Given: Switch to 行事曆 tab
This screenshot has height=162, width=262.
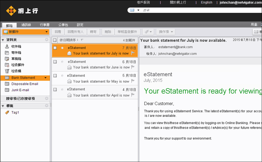Looking at the screenshot, I should [45, 25].
